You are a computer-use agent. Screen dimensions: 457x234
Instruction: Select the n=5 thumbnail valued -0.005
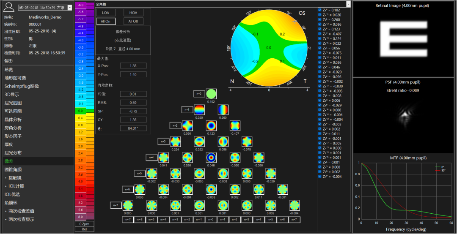tap(199, 174)
